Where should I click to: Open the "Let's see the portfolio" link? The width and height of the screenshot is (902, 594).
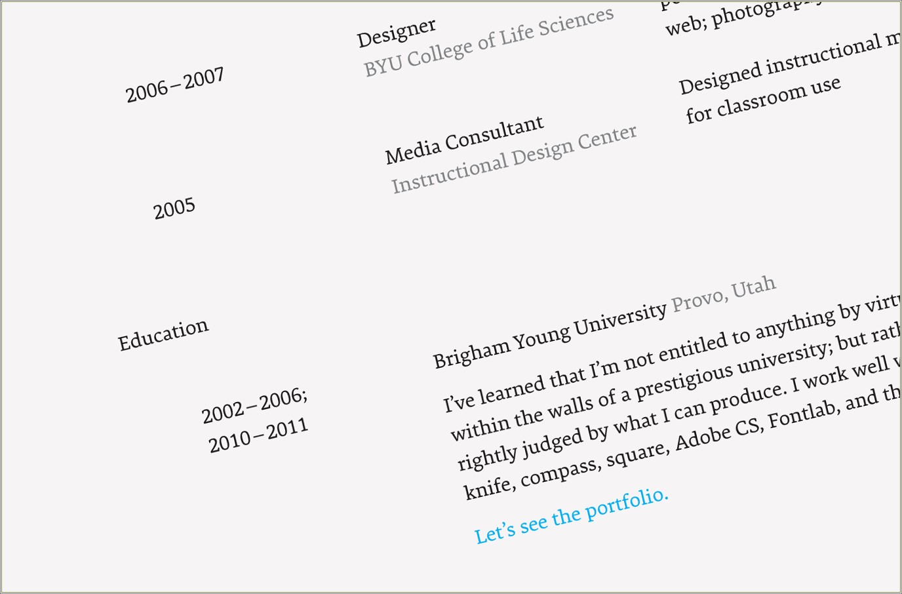tap(571, 516)
